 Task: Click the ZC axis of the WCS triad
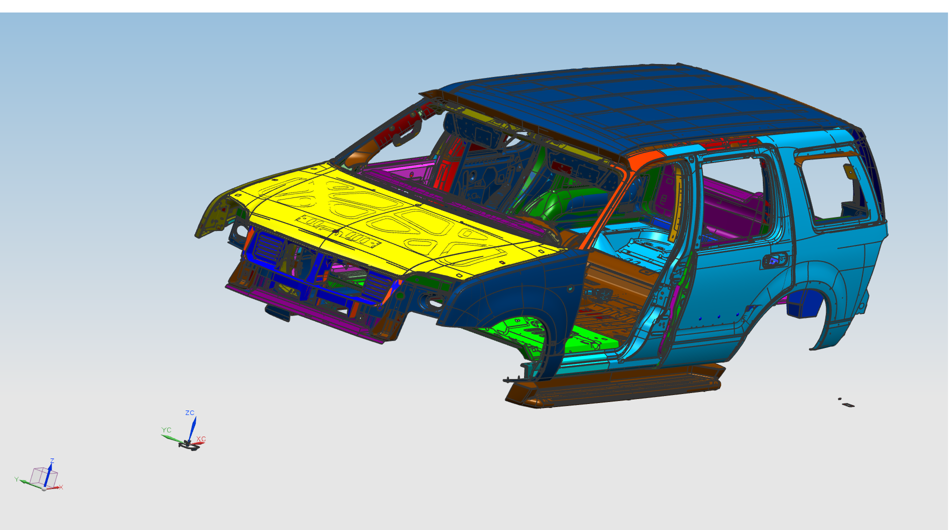(x=193, y=426)
